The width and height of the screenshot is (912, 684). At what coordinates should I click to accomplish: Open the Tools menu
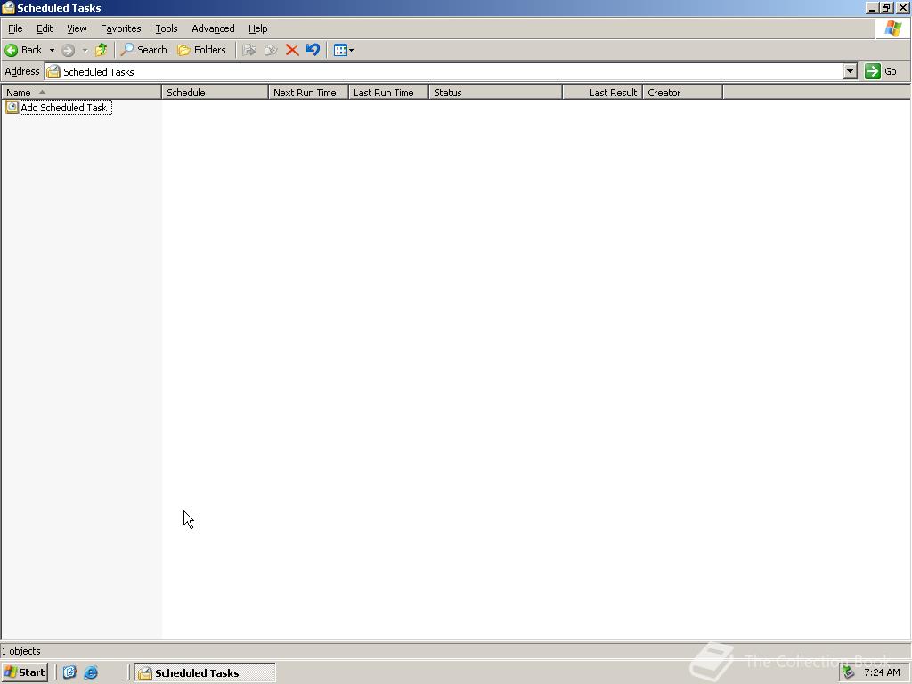[166, 28]
